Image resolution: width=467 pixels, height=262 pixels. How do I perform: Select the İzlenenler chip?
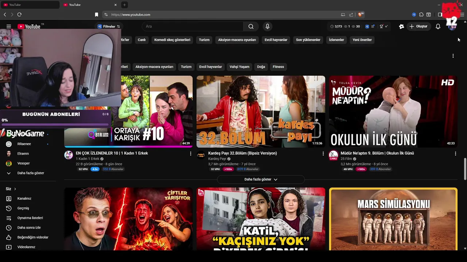pyautogui.click(x=336, y=40)
